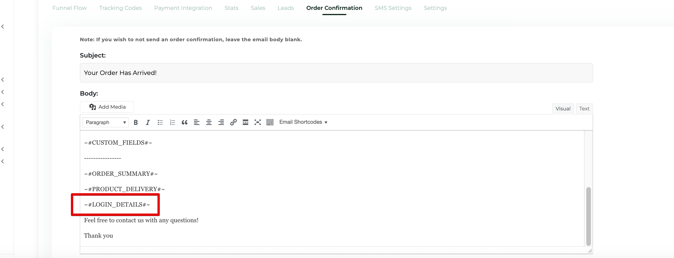
Task: Switch to the Text editor tab
Action: pos(584,109)
